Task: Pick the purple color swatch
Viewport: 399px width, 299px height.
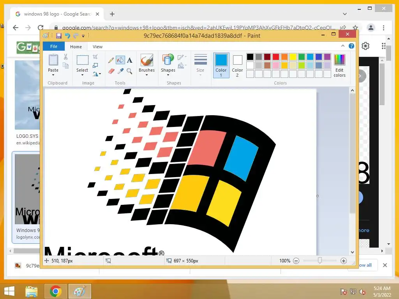Action: tap(327, 57)
